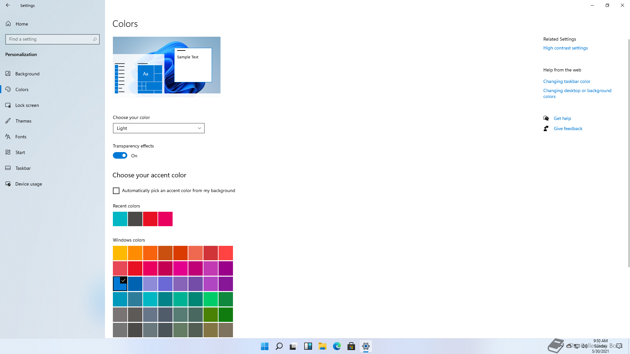The height and width of the screenshot is (354, 630).
Task: Click the Get help link
Action: [562, 118]
